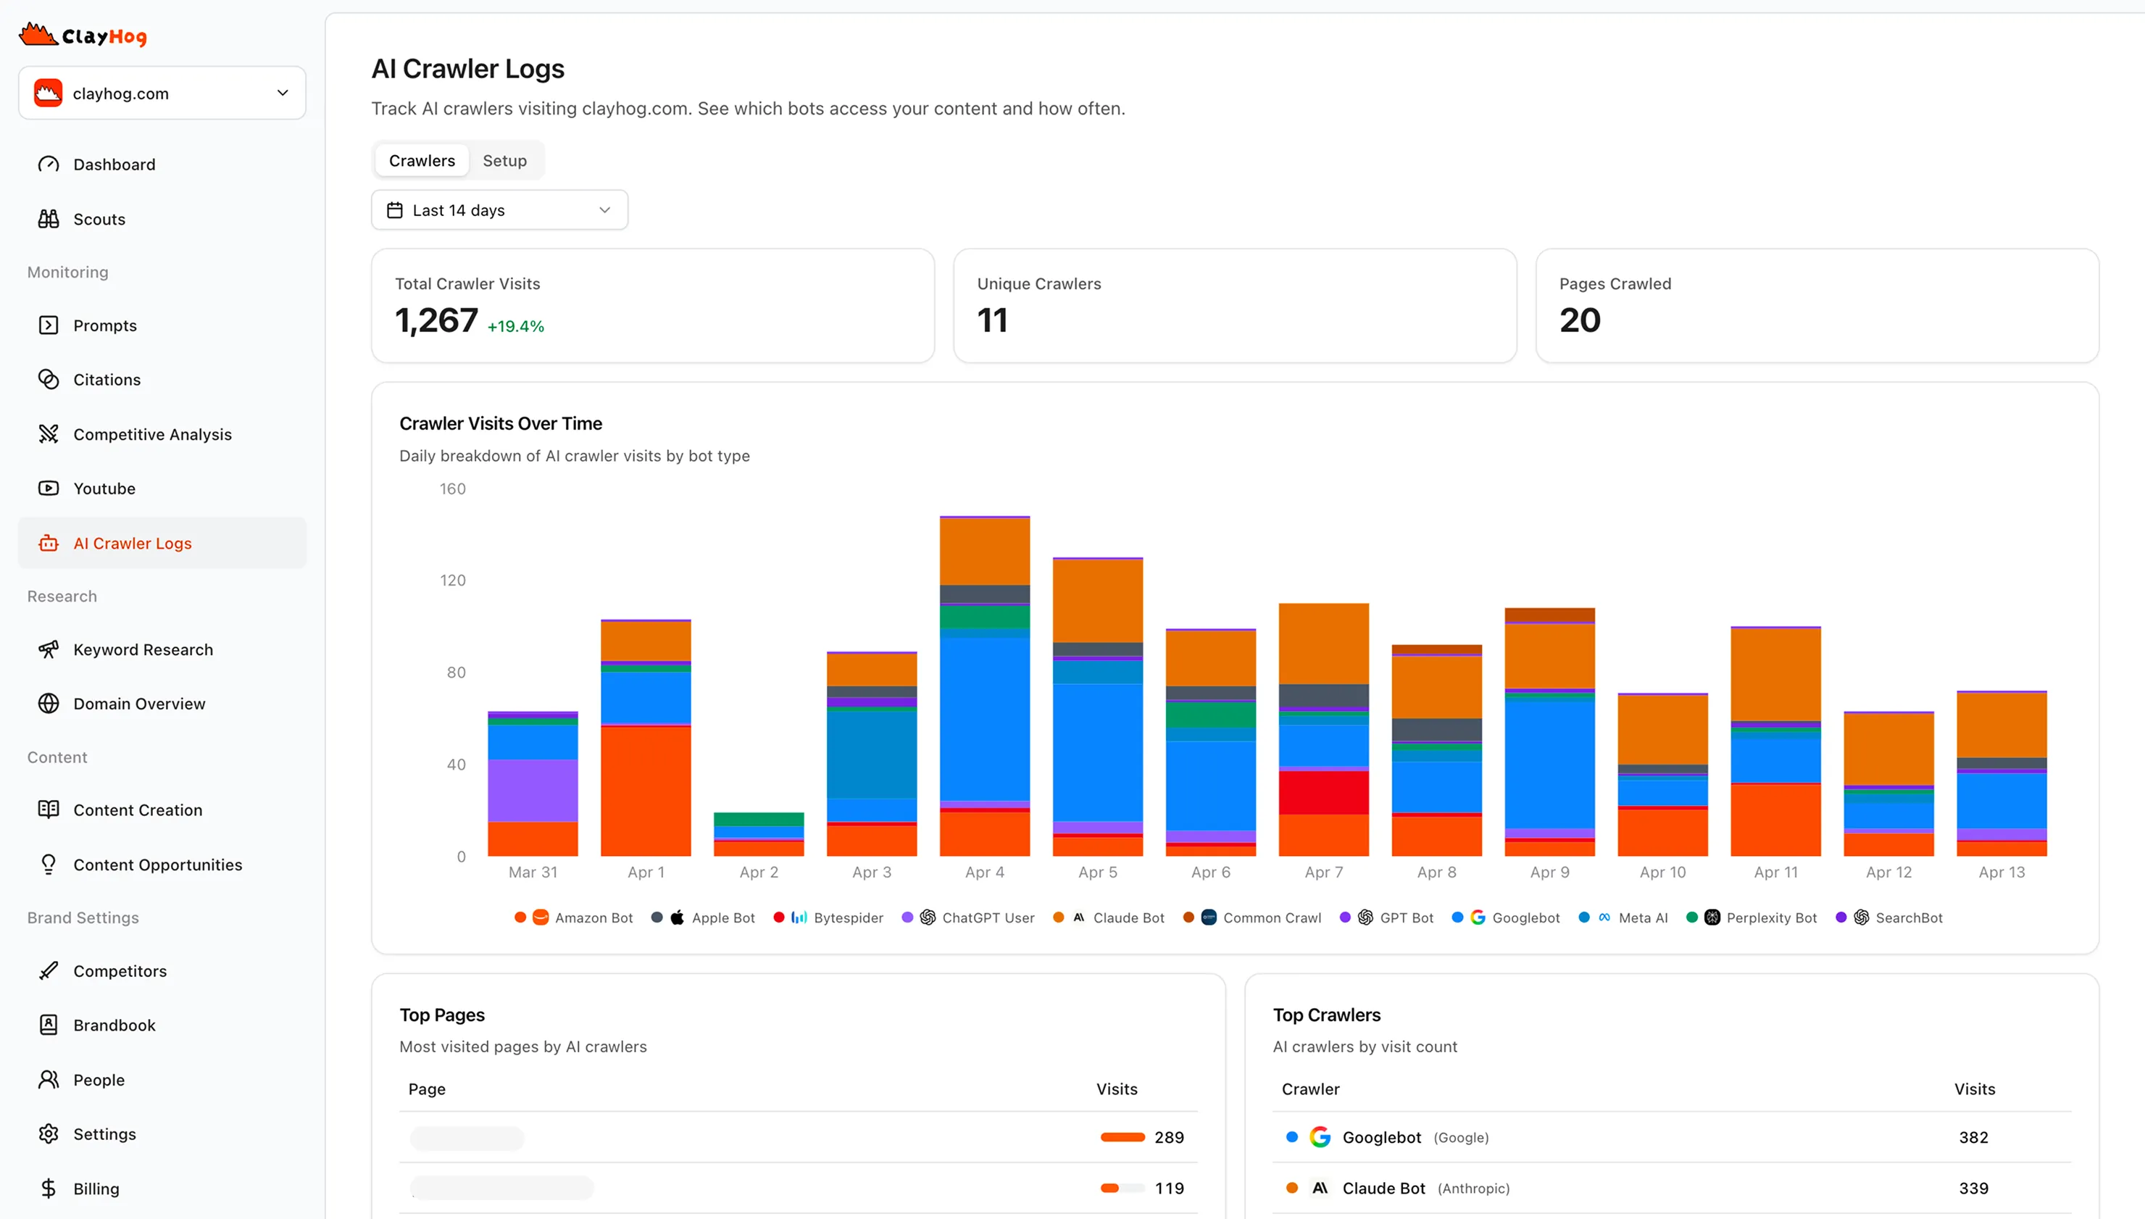
Task: Navigate to Billing
Action: pyautogui.click(x=96, y=1188)
